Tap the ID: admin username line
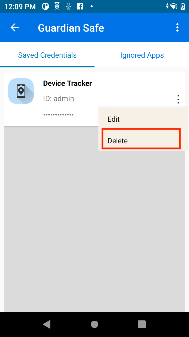Image resolution: width=189 pixels, height=337 pixels. pyautogui.click(x=59, y=98)
